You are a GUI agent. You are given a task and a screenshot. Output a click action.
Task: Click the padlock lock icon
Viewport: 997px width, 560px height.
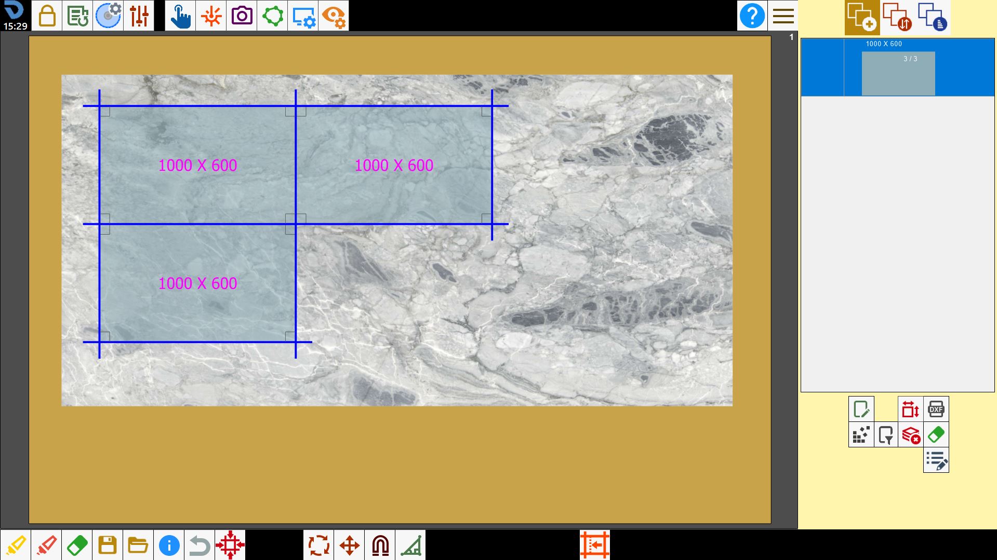[x=47, y=16]
